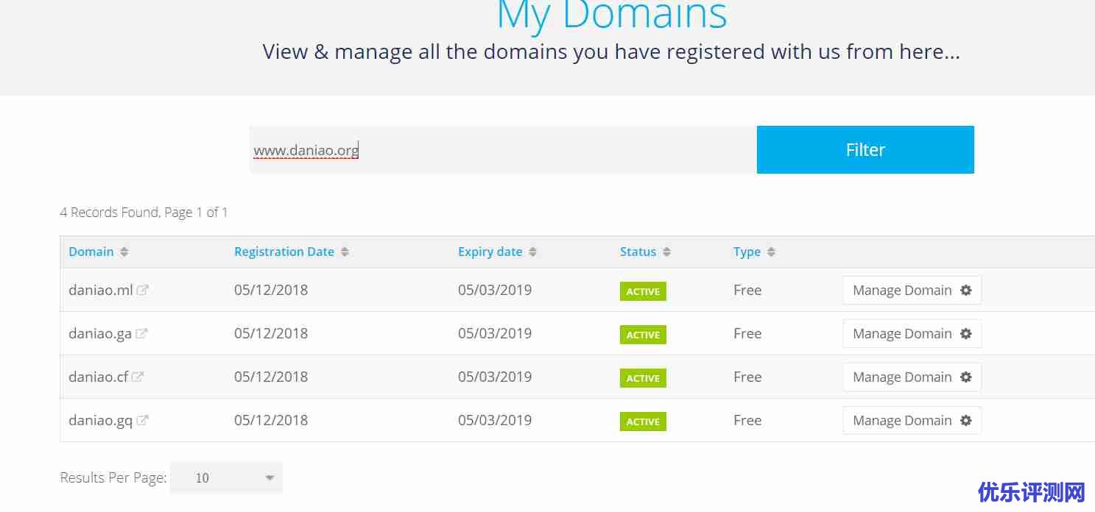Open external link icon beside daniao.cf

[x=138, y=377]
